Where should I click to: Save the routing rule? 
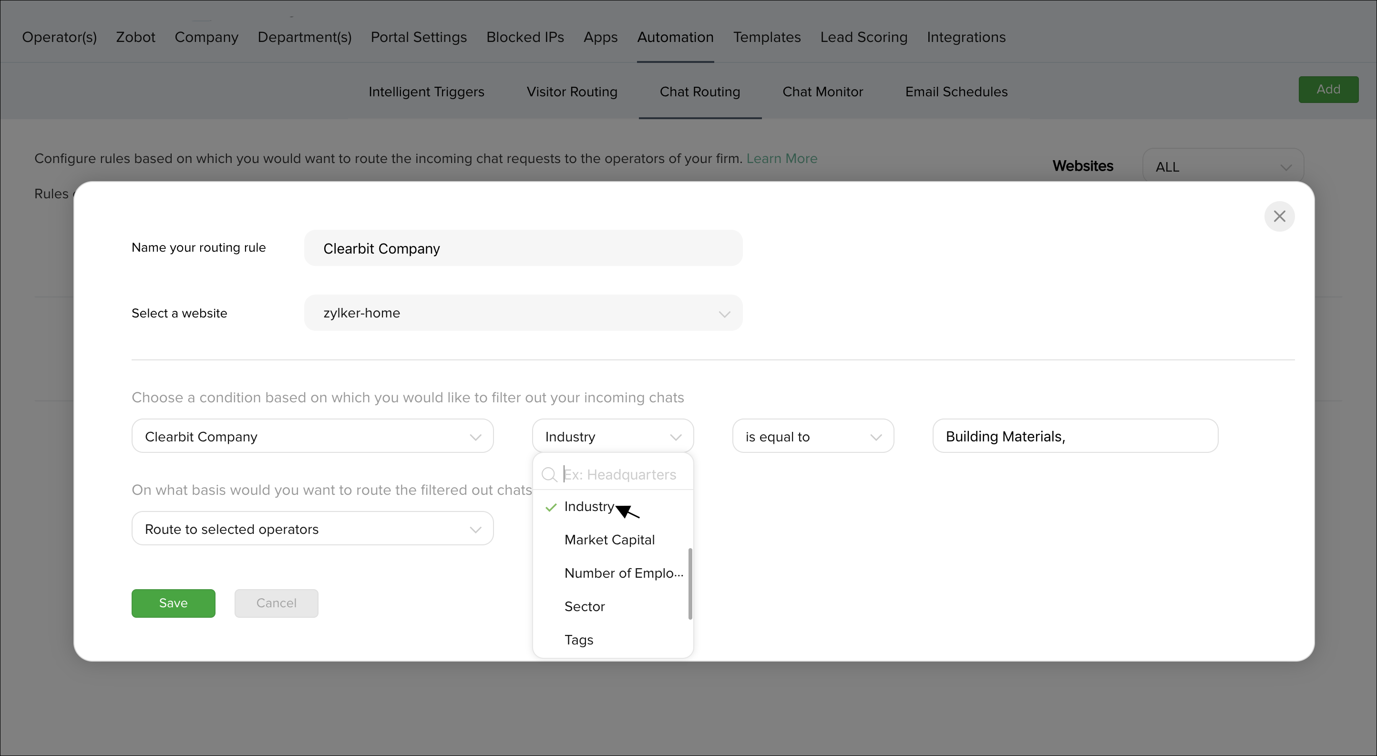[x=173, y=603]
